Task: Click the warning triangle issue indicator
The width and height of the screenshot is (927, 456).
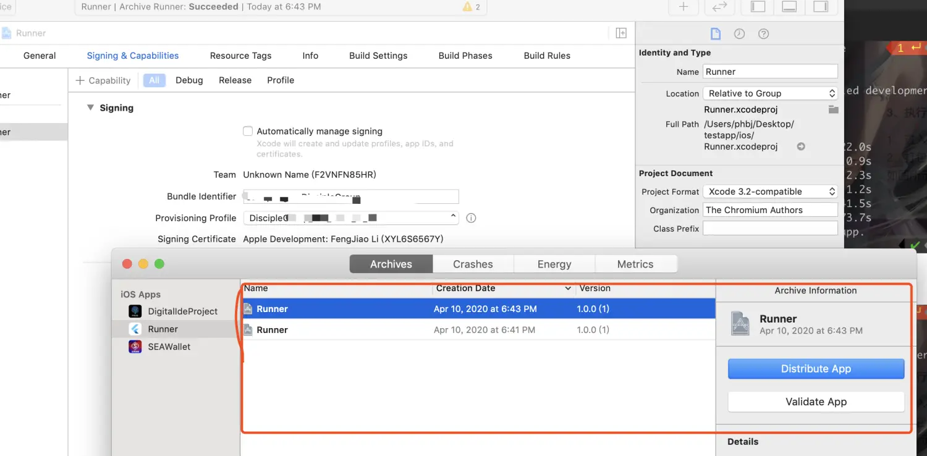Action: tap(467, 7)
